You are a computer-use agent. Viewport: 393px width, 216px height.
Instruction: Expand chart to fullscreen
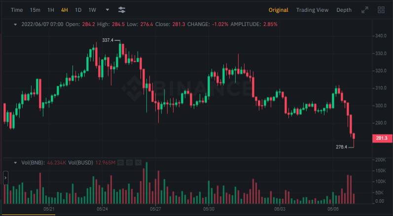pyautogui.click(x=365, y=10)
